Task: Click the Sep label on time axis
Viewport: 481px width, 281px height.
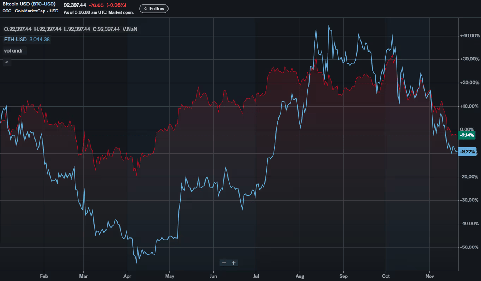Action: (343, 276)
